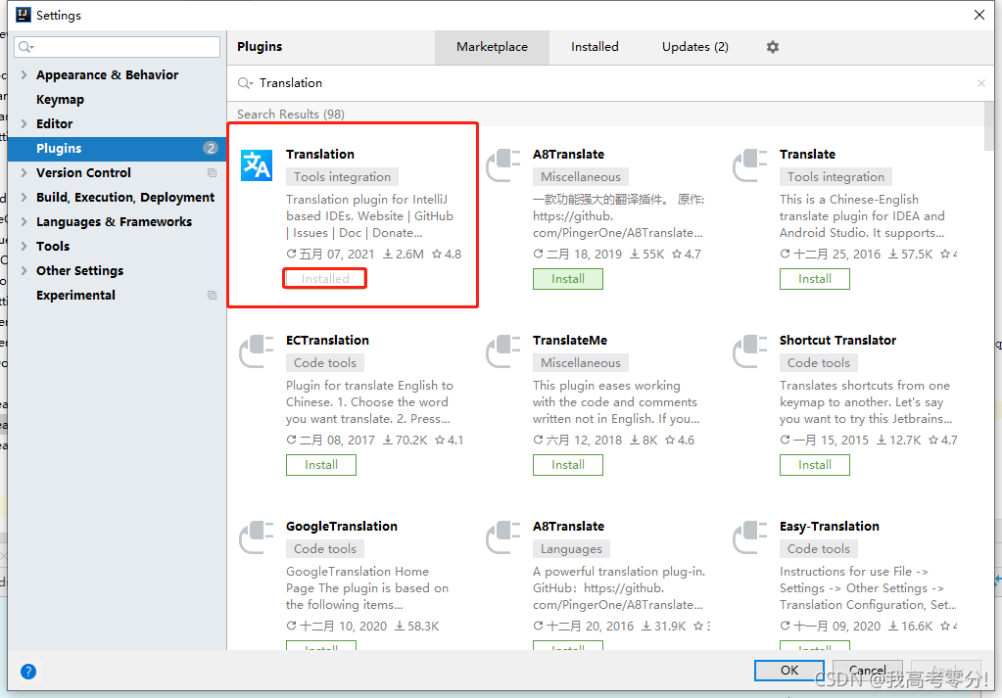
Task: Install the Translate plugin
Action: coord(814,279)
